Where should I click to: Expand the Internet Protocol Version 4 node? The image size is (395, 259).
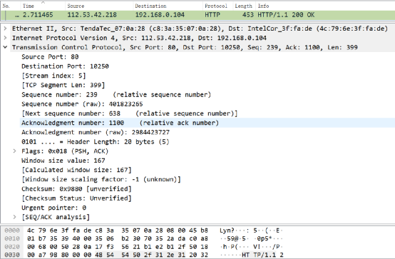click(x=5, y=38)
